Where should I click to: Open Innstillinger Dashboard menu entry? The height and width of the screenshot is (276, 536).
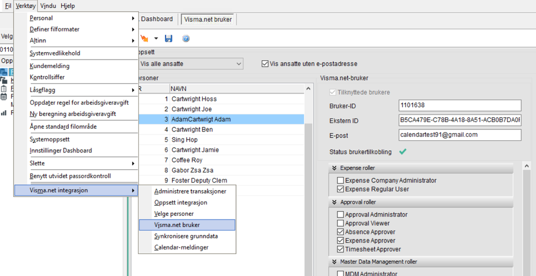point(76,150)
